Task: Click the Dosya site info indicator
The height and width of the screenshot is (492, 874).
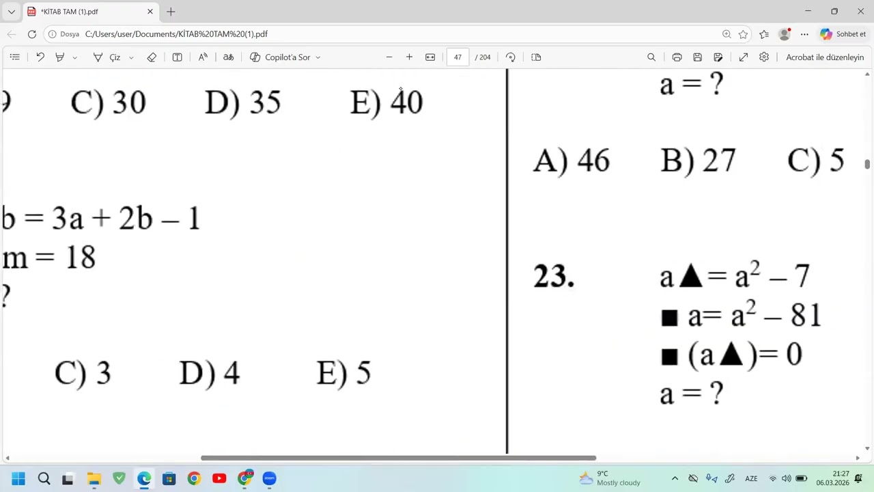Action: (64, 34)
